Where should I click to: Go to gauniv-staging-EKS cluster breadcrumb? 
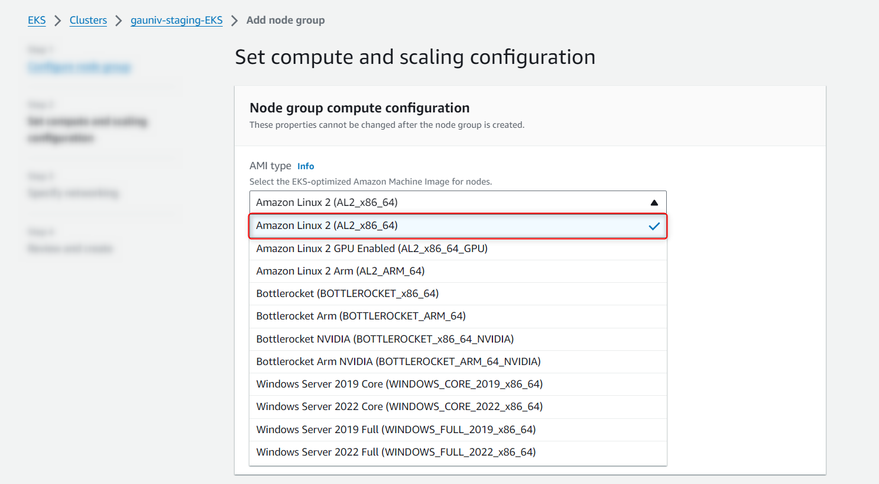[176, 20]
